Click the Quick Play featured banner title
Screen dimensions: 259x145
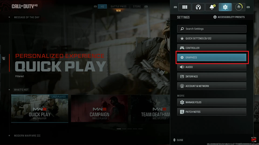click(x=60, y=66)
